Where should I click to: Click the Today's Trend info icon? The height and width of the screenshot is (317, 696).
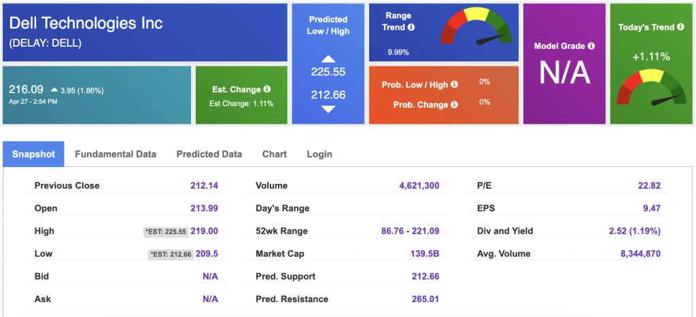[x=680, y=27]
